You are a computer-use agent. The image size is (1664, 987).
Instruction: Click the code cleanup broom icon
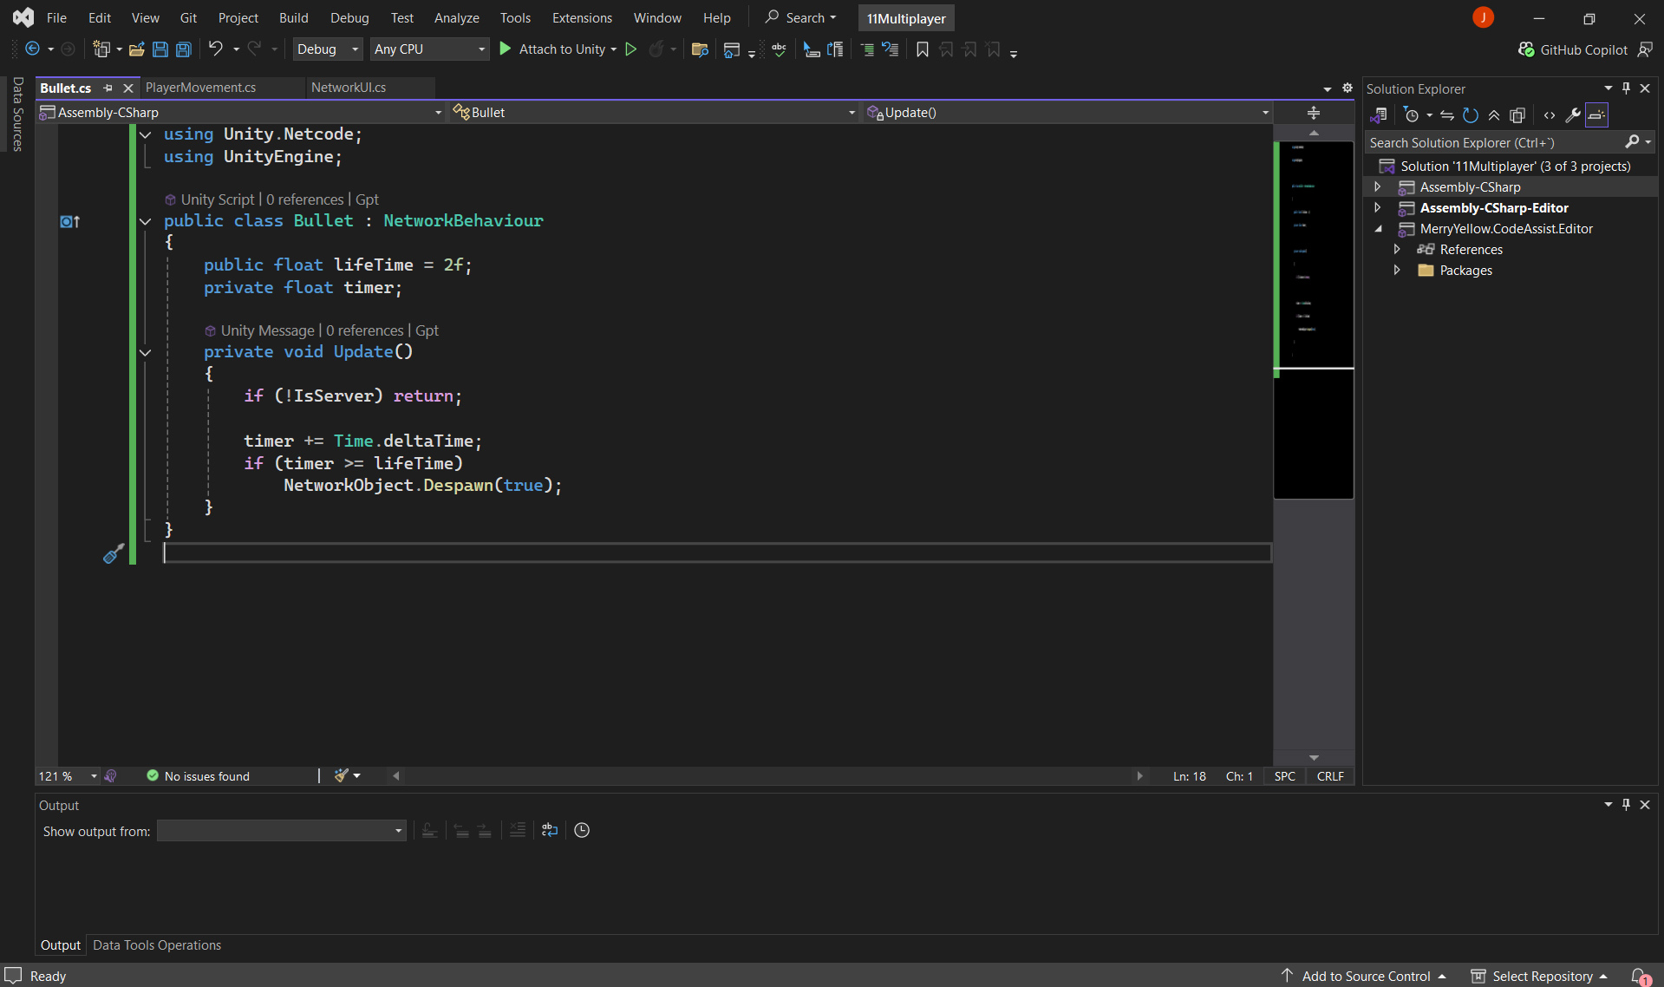[x=341, y=776]
